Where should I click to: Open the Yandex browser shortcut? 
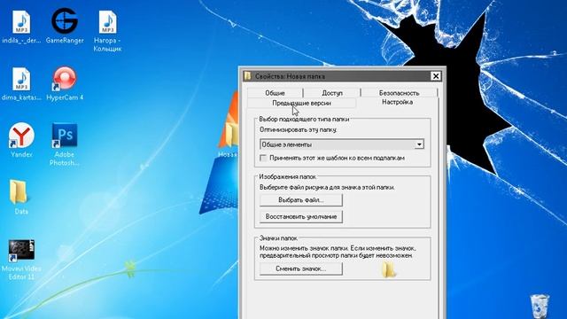click(21, 136)
